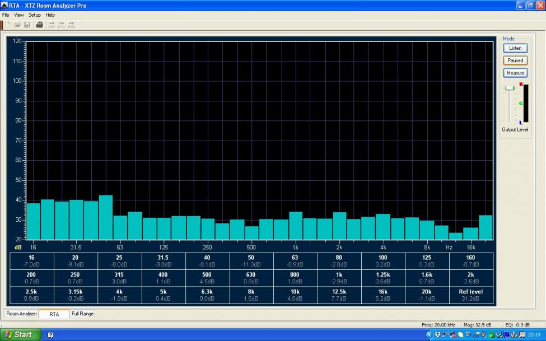Open the Help menu
Viewport: 546px width, 341px height.
pos(50,15)
